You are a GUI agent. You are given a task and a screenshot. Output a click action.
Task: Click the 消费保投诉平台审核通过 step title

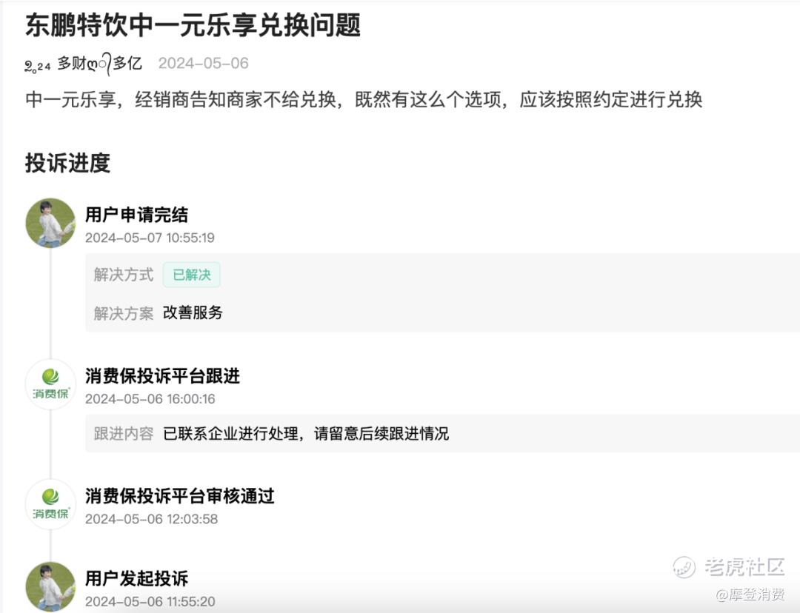pos(179,496)
